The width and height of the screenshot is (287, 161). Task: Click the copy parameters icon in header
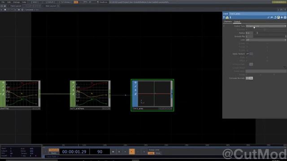275,17
